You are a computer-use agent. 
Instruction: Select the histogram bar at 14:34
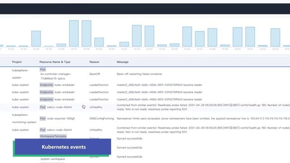pos(36,38)
